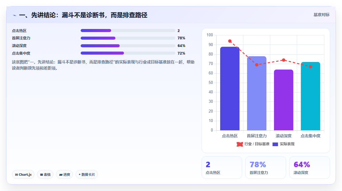This screenshot has width=342, height=191.
Task: Click the 点击热区 progress row label
Action: [x=19, y=31]
